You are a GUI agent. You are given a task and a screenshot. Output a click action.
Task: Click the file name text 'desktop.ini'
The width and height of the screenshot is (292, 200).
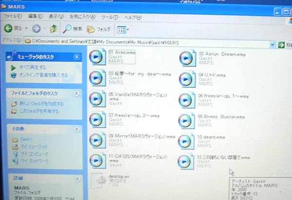pos(119,176)
